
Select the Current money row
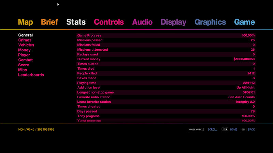point(166,59)
